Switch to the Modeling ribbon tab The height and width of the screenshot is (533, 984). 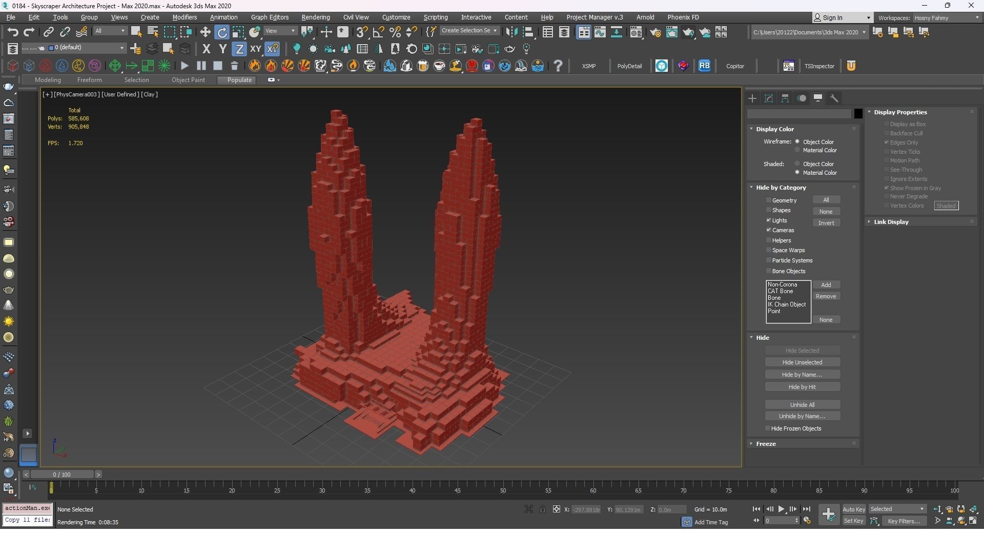[48, 80]
